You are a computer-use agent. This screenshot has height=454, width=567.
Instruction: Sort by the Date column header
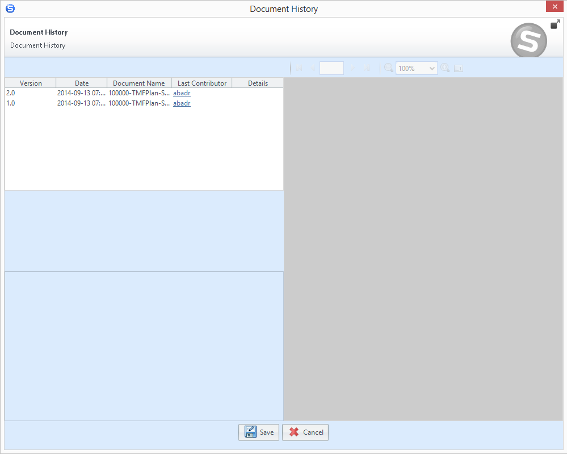coord(82,83)
